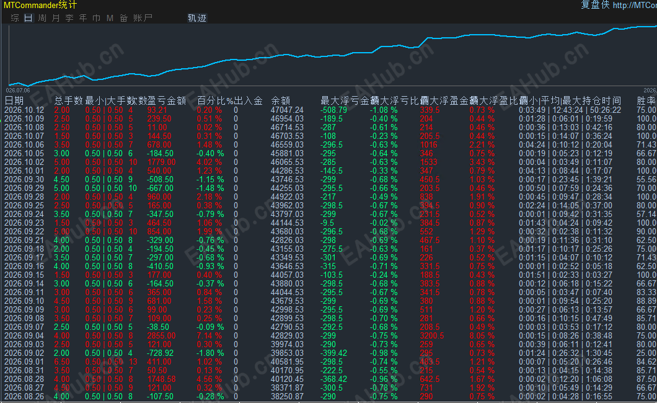Click the 日期 column header
Viewport: 657px width, 403px height.
click(14, 100)
